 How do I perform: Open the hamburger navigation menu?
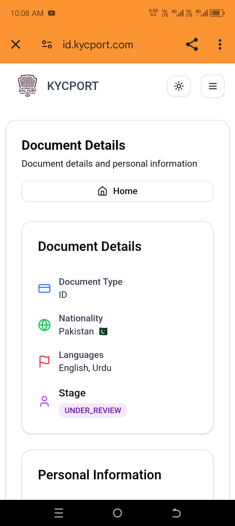pyautogui.click(x=213, y=86)
